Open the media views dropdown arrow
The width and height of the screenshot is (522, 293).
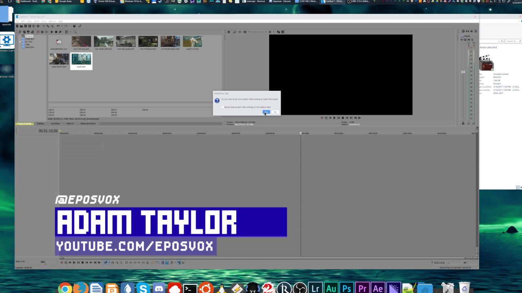pos(70,32)
